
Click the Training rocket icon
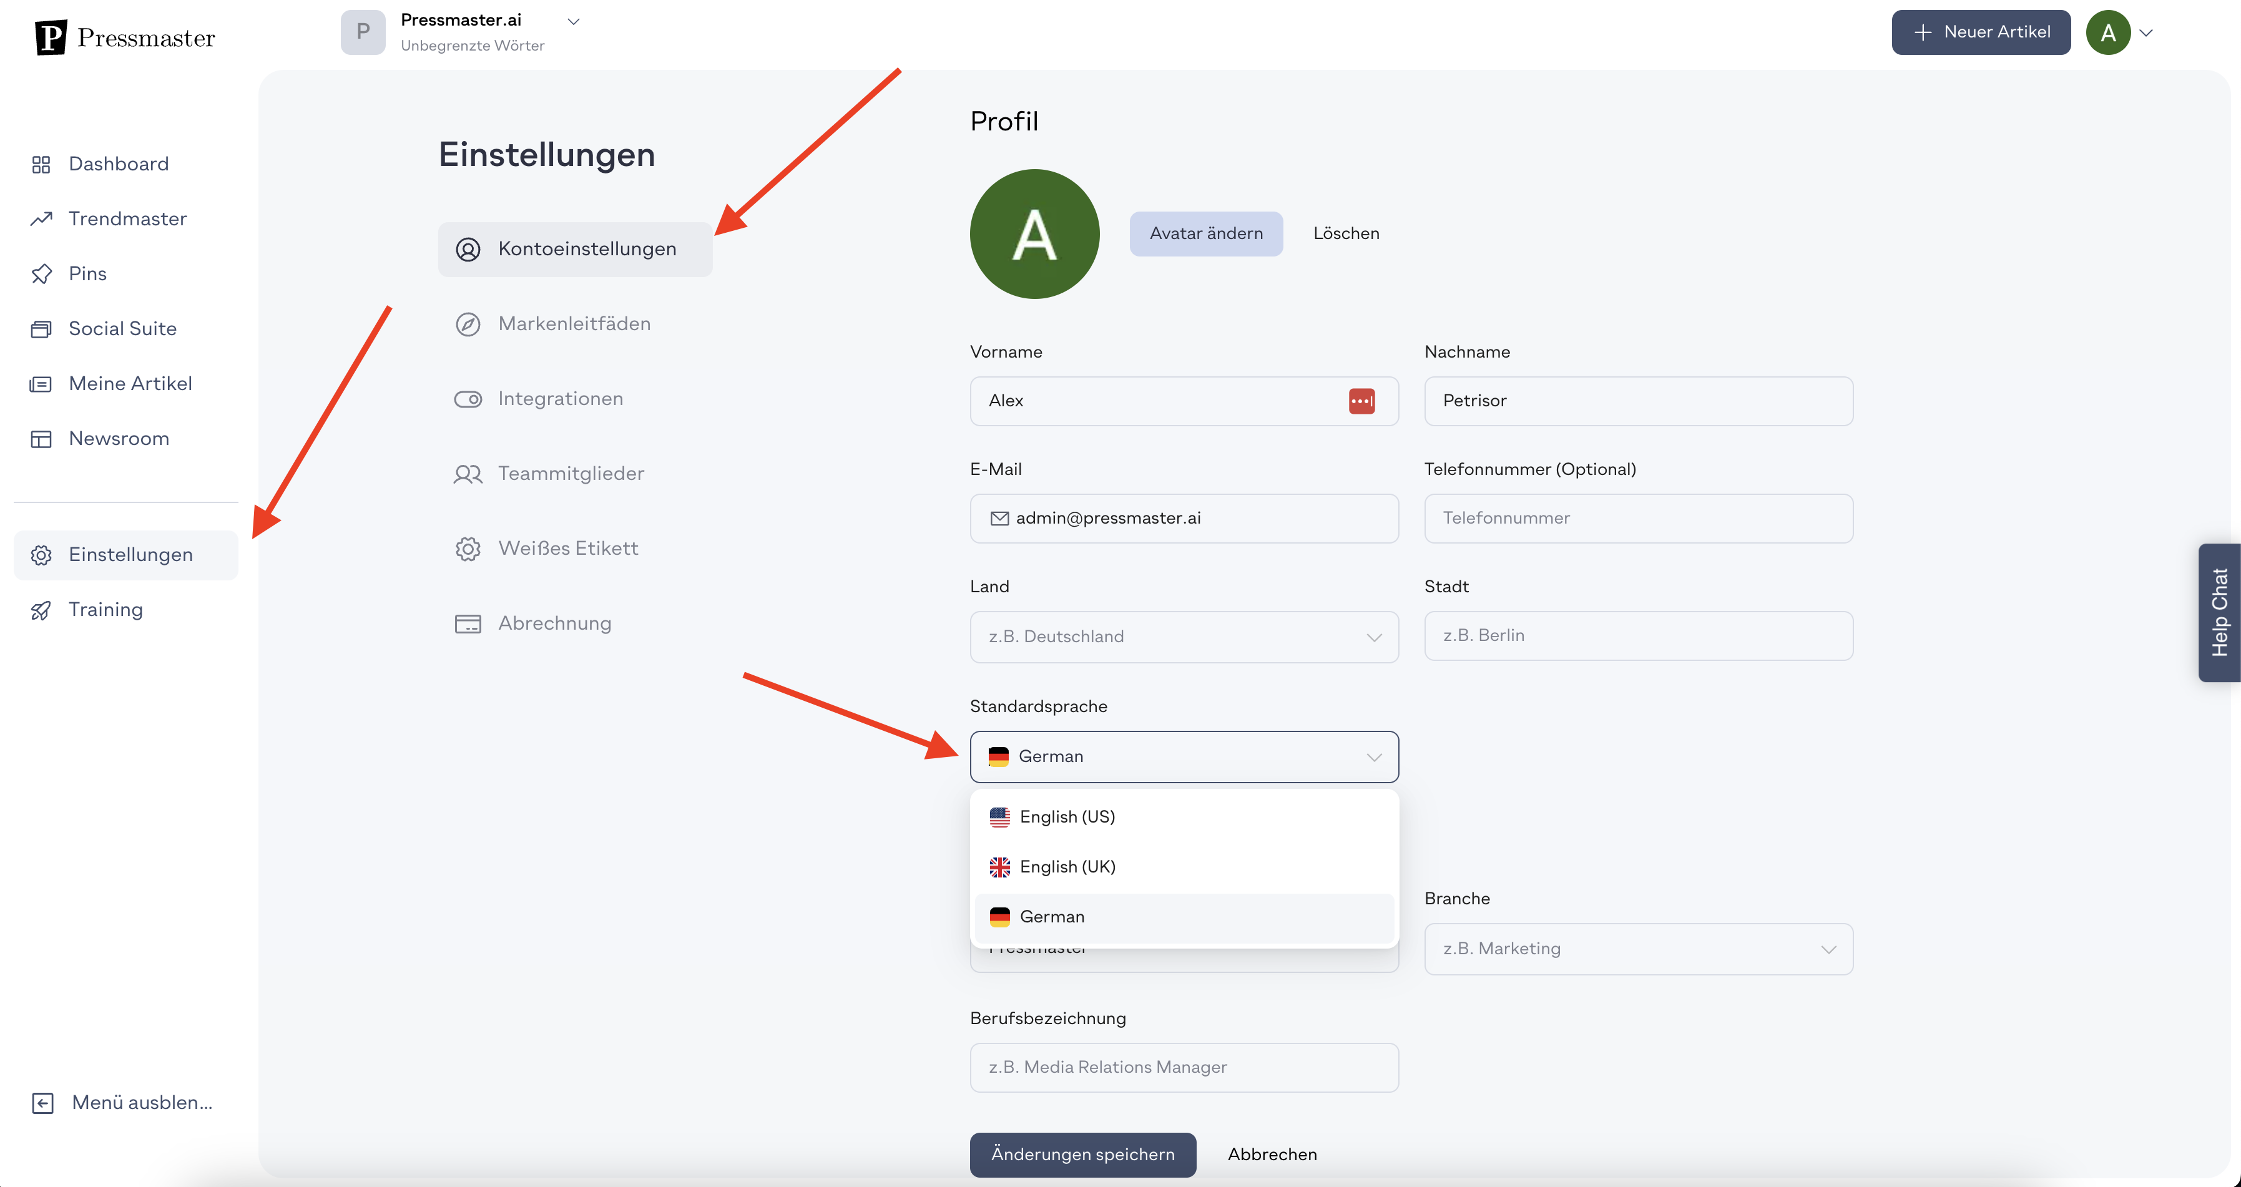(x=41, y=610)
